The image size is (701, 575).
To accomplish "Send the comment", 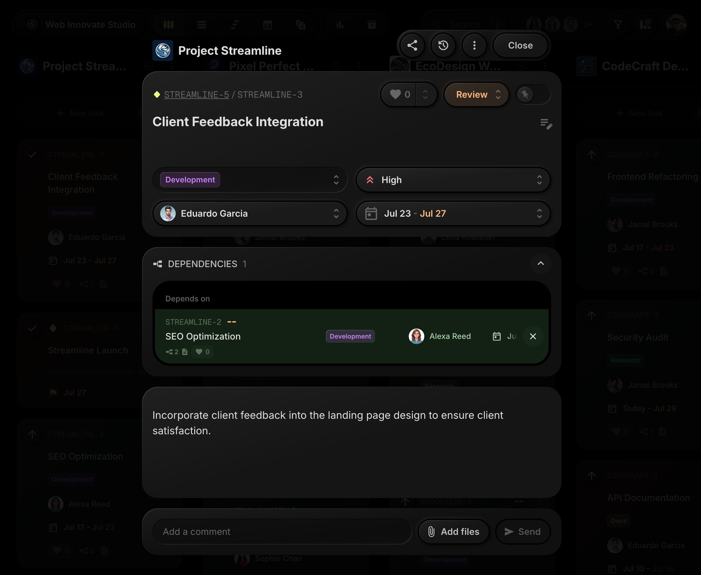I will click(x=523, y=532).
